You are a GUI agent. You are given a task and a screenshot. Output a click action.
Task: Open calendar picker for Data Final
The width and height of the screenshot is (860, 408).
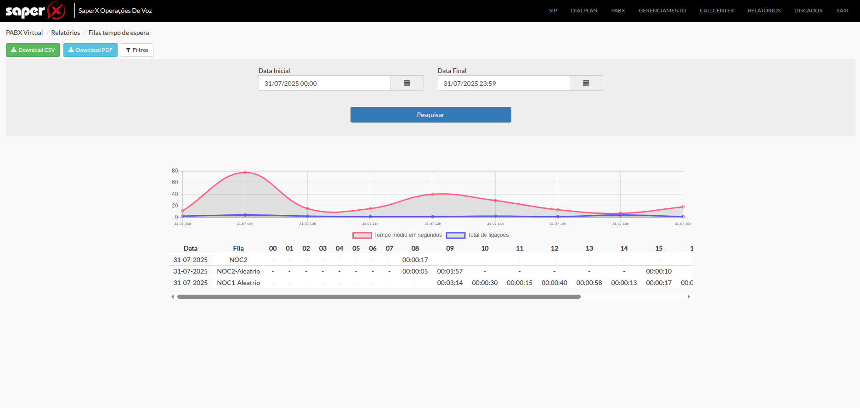(586, 83)
